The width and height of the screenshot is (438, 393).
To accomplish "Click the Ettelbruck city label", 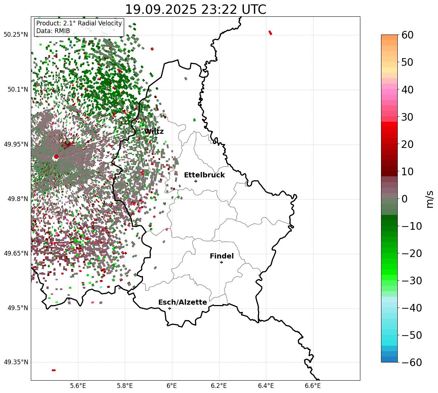I will click(x=204, y=175).
